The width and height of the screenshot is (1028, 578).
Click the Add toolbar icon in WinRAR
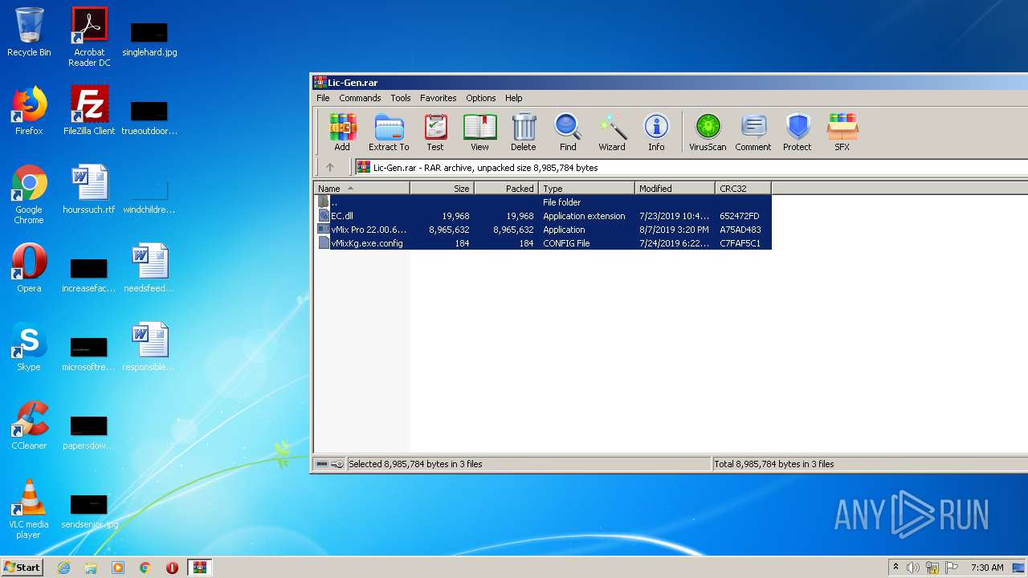(342, 132)
